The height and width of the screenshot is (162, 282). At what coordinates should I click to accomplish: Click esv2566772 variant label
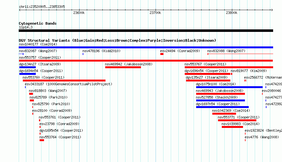[263, 77]
